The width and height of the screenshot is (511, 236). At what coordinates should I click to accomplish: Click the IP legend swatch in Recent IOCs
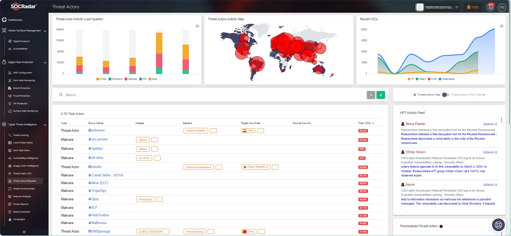pos(409,79)
